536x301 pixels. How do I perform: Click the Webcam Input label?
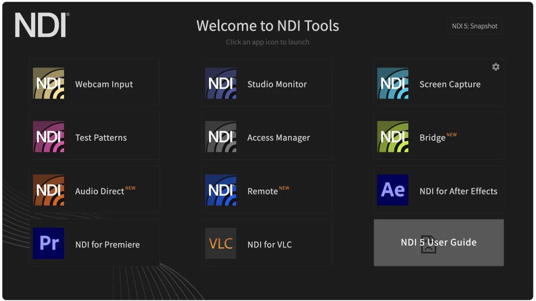(104, 84)
